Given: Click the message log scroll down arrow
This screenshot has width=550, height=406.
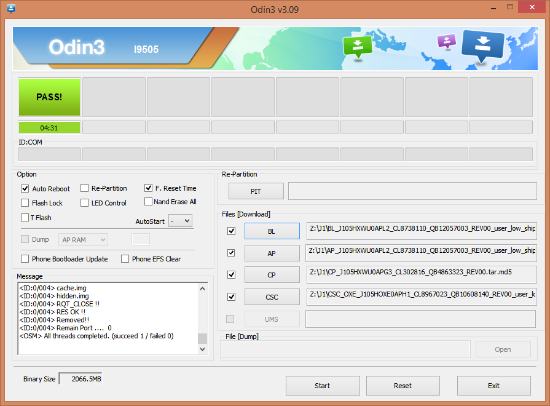Looking at the screenshot, I should 202,349.
